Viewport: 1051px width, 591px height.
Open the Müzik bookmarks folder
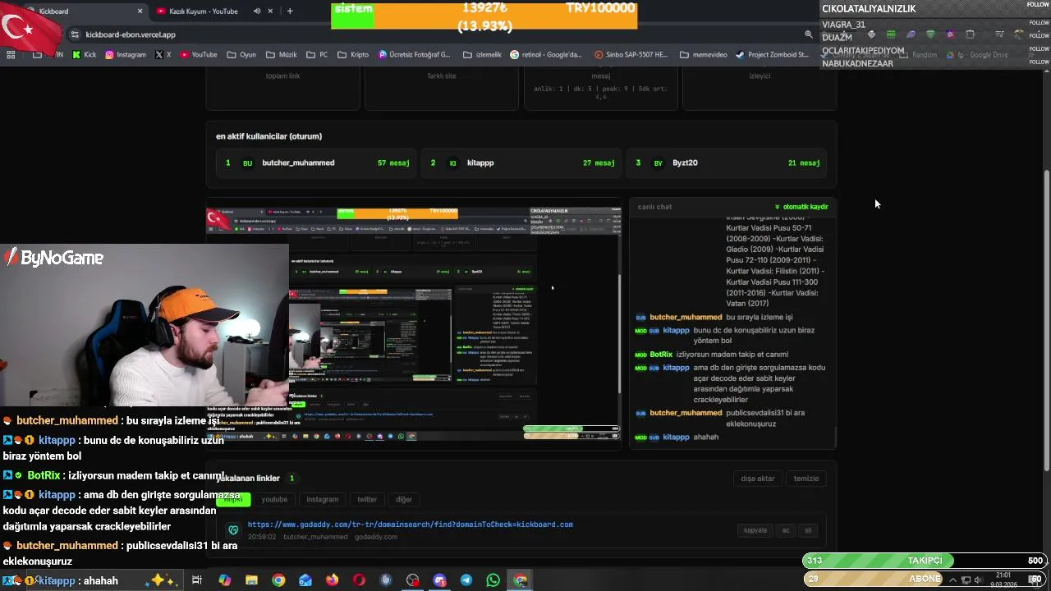pyautogui.click(x=281, y=55)
